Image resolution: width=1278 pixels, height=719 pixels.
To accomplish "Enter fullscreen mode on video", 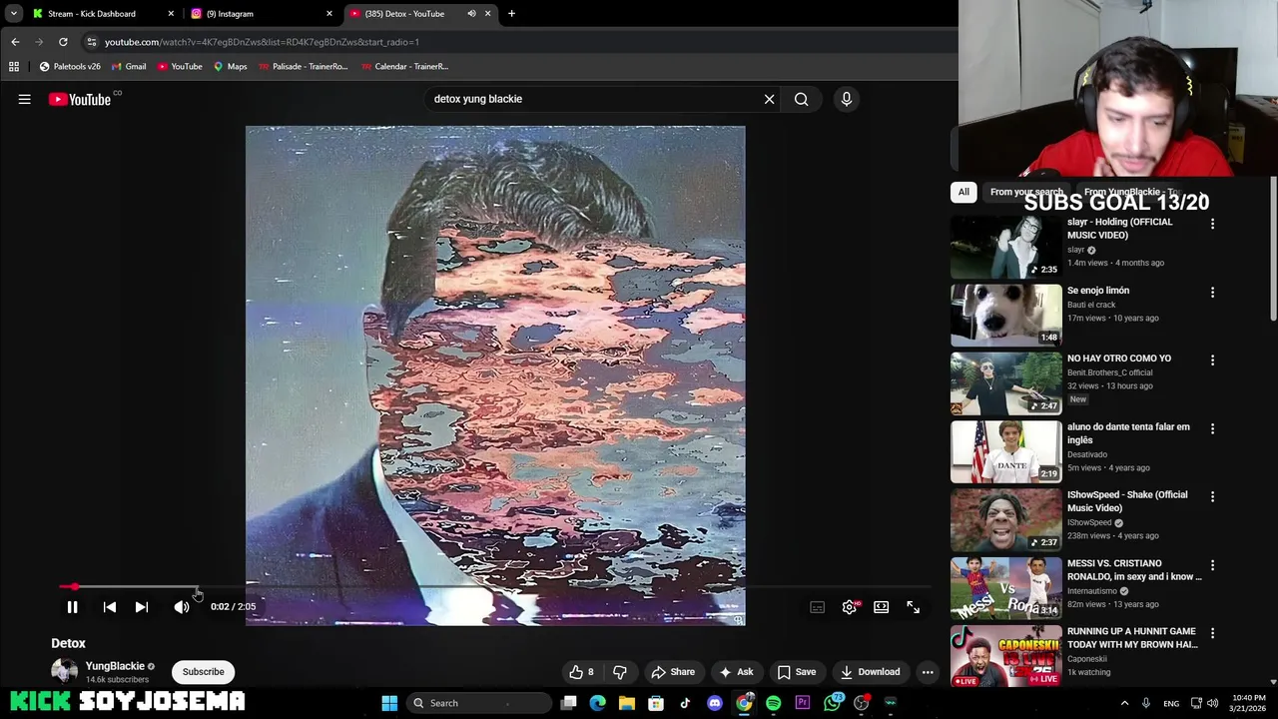I will 913,606.
